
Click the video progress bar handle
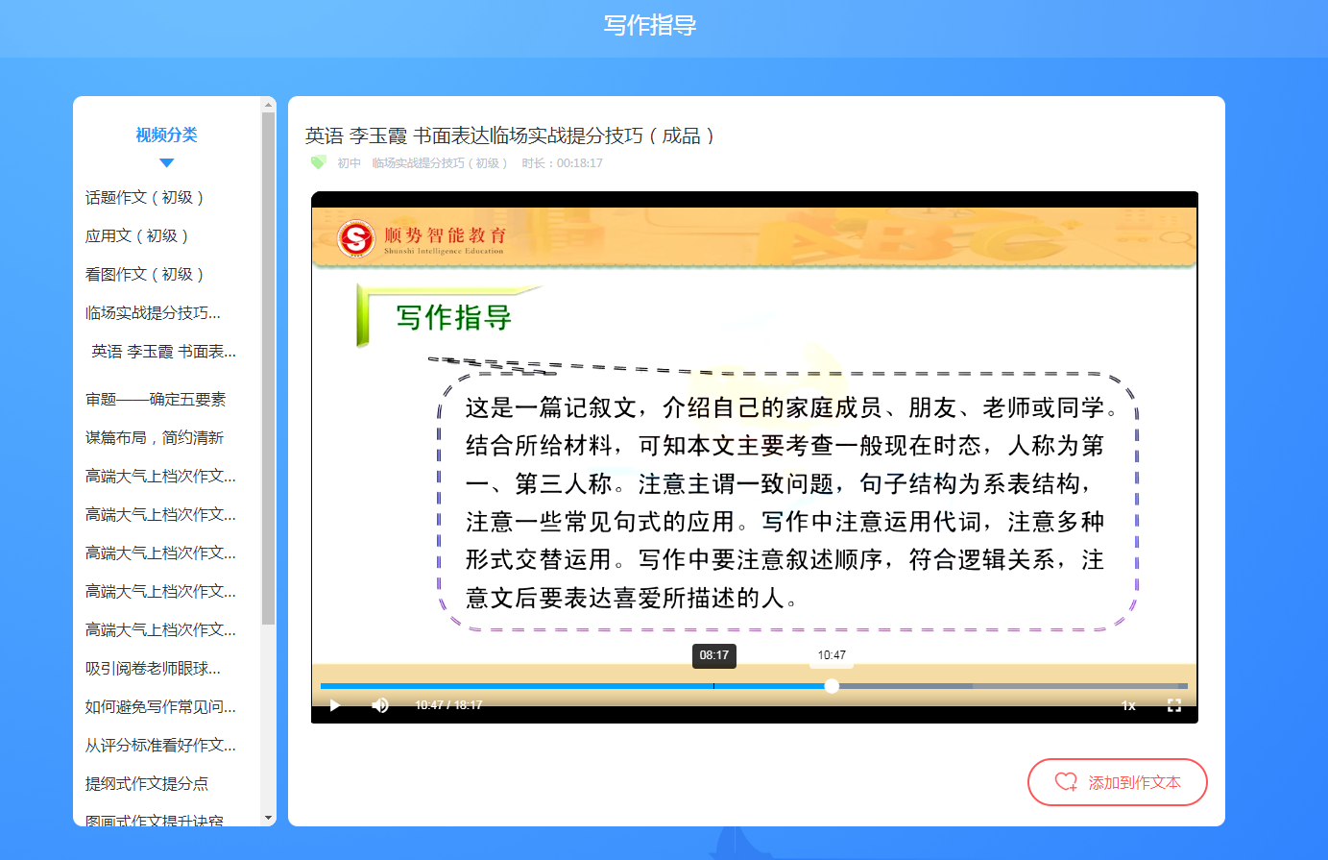(x=832, y=686)
